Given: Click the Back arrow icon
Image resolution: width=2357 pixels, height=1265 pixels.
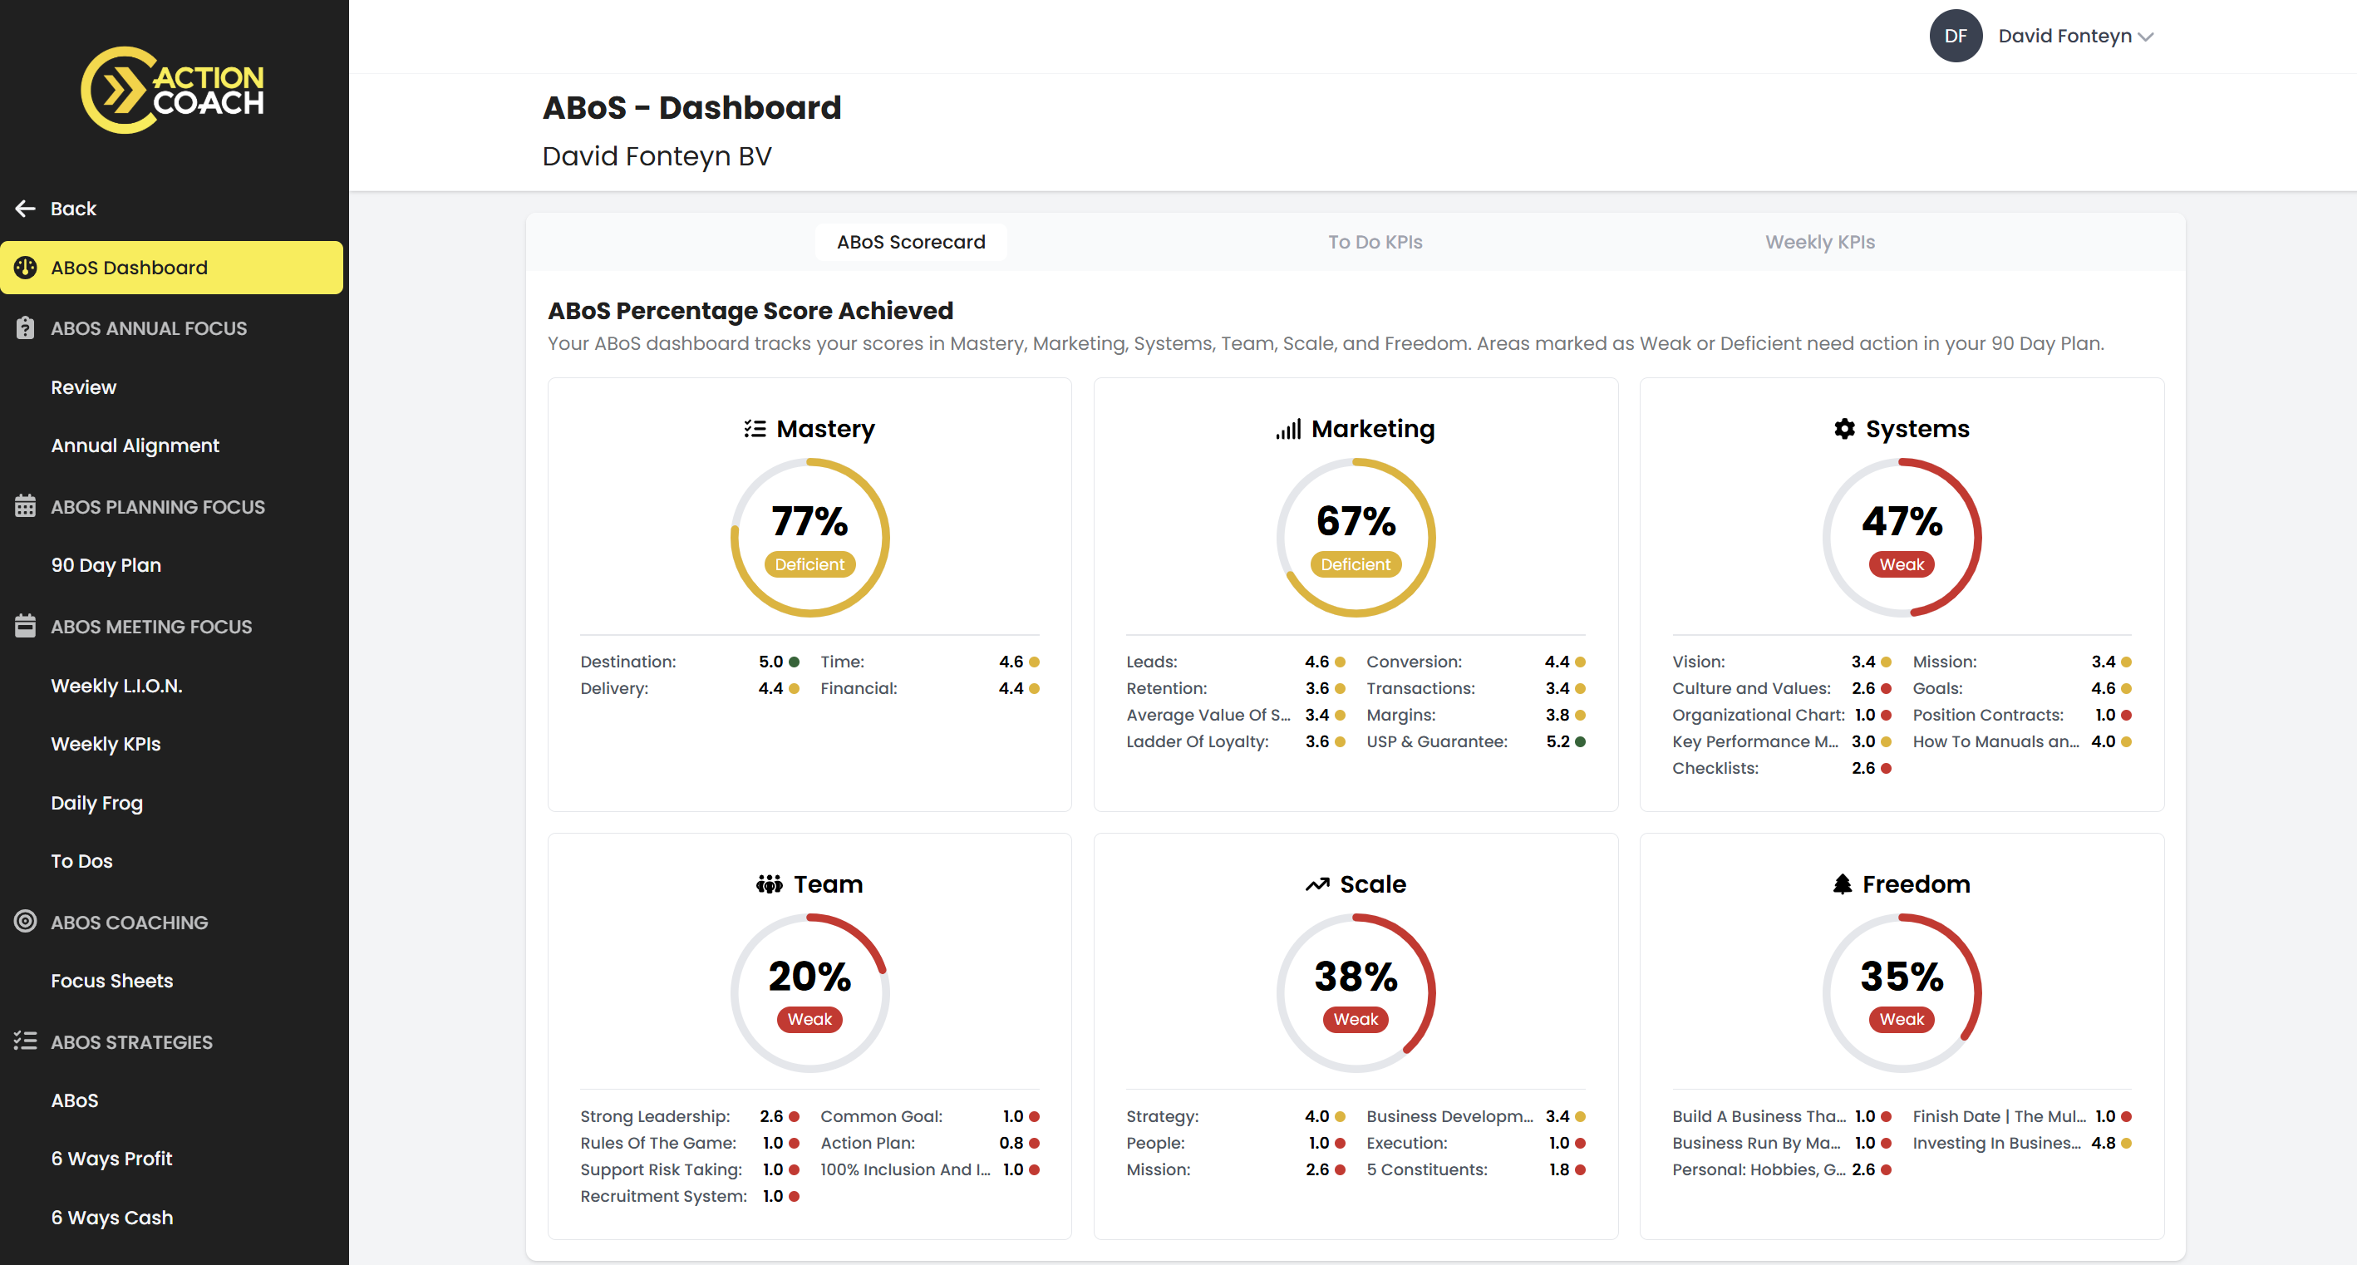Looking at the screenshot, I should [26, 209].
